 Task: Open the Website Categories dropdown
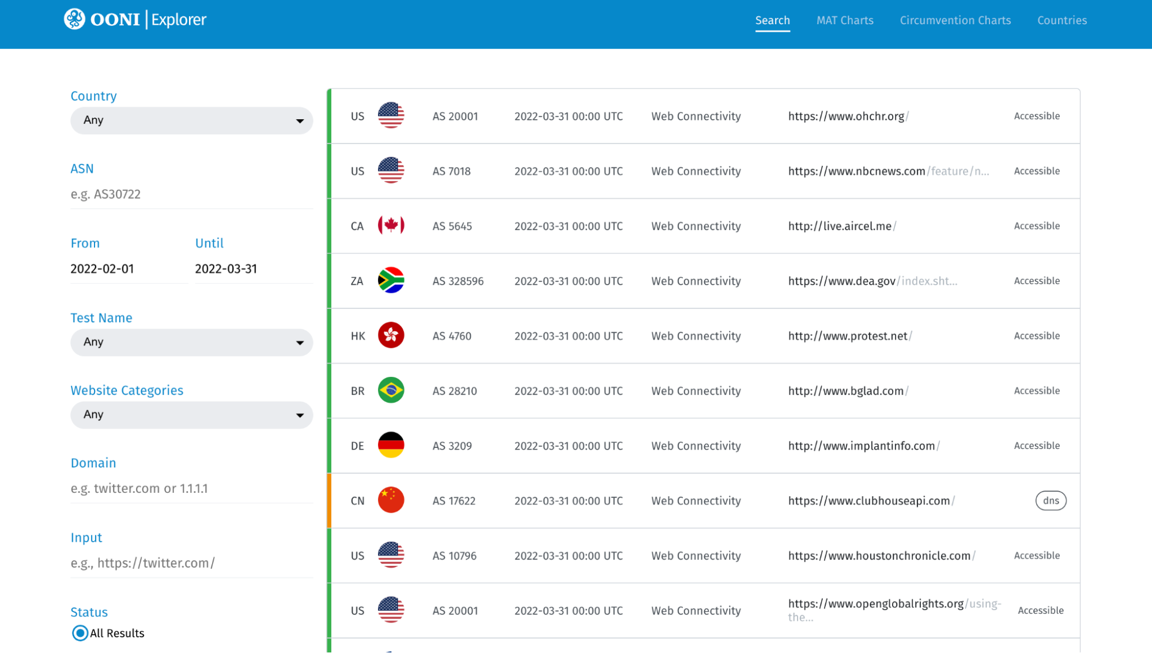191,415
